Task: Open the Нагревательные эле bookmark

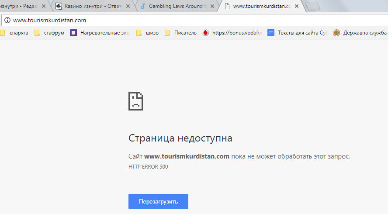Action: 100,33
